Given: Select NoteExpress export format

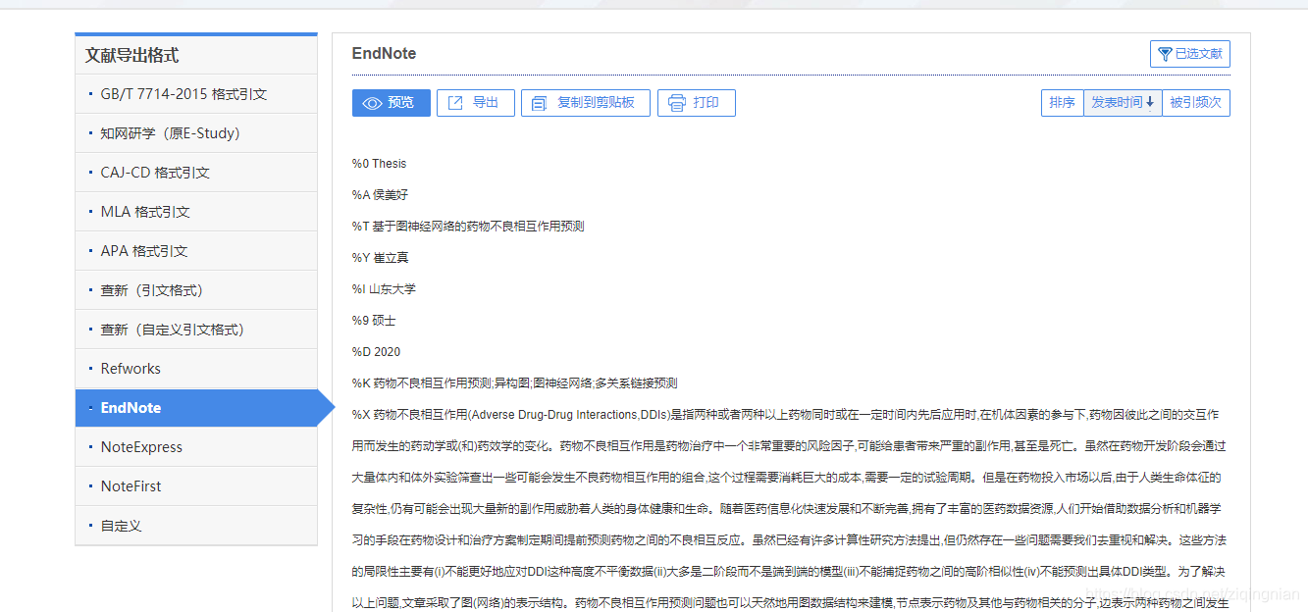Looking at the screenshot, I should coord(196,447).
